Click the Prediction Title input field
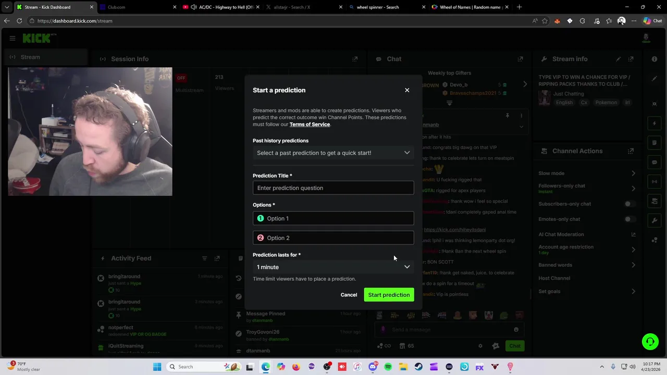Screen dimensions: 667x375 [333, 188]
